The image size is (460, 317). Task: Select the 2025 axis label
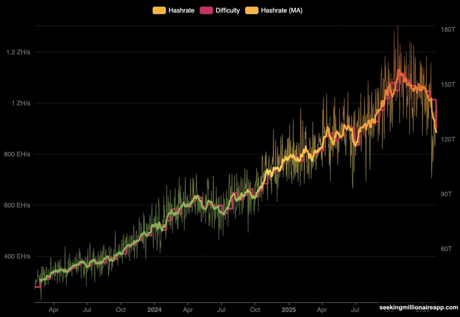[x=289, y=310]
